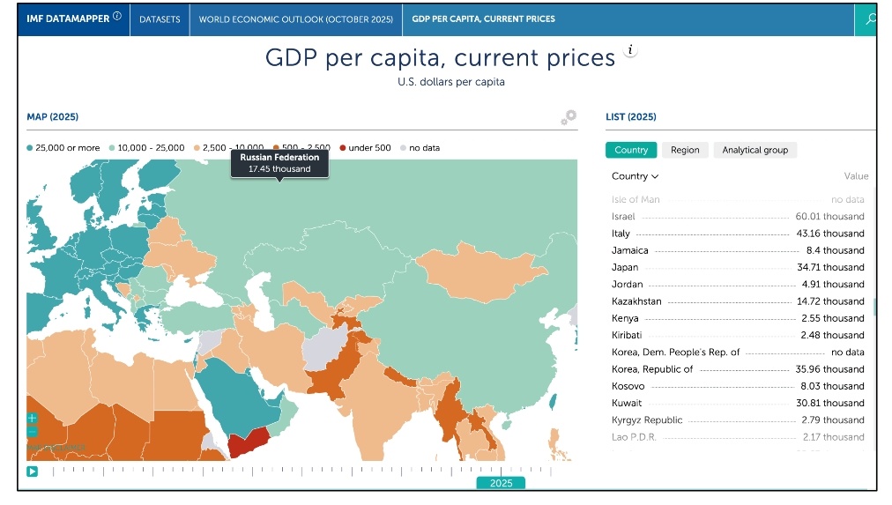Open map settings gear icon
The width and height of the screenshot is (892, 505).
tap(569, 117)
